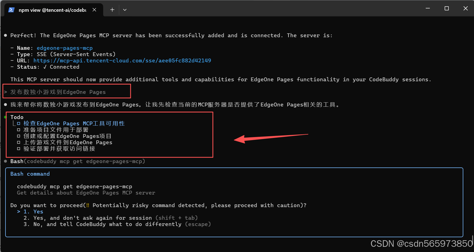Choose Yes, and don't ask again for session

(x=111, y=218)
